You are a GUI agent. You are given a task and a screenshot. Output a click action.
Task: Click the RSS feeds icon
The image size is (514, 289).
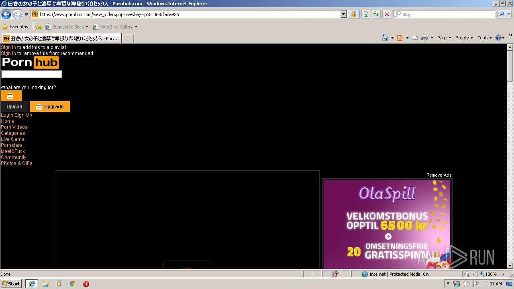[400, 38]
